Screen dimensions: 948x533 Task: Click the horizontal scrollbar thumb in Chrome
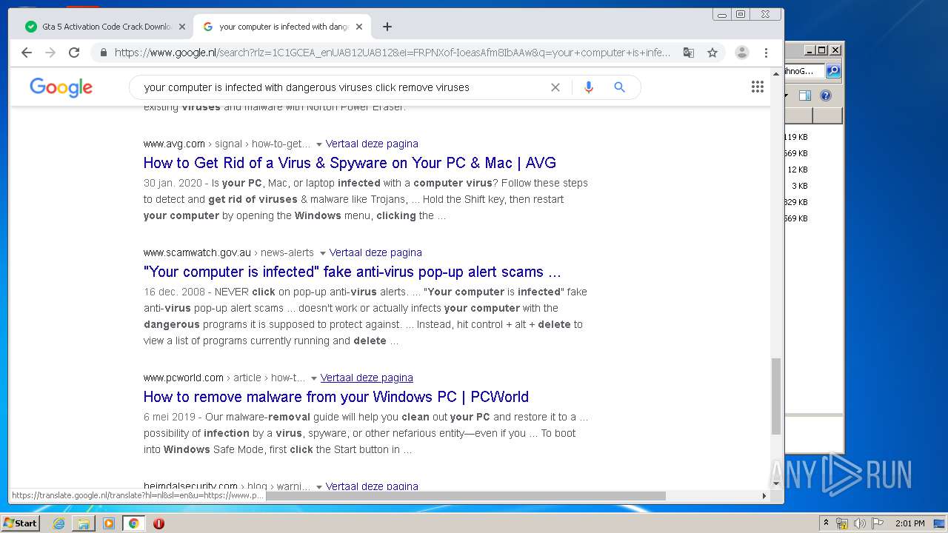click(465, 496)
